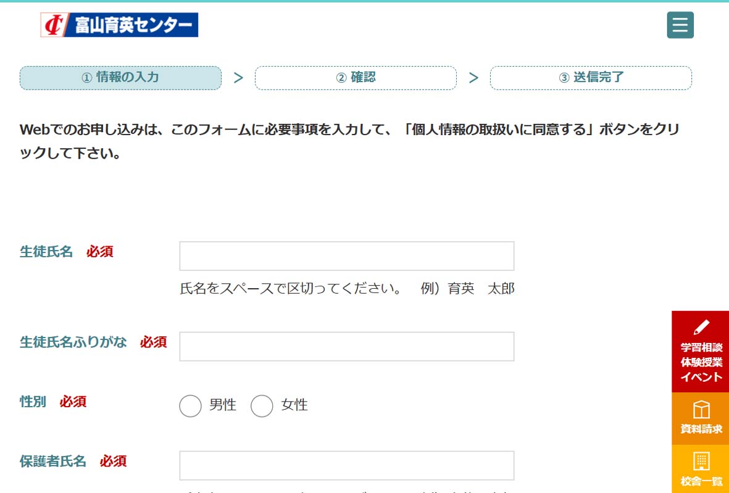
Task: Click the red emblem in the 富山育英センター logo
Action: coord(53,25)
